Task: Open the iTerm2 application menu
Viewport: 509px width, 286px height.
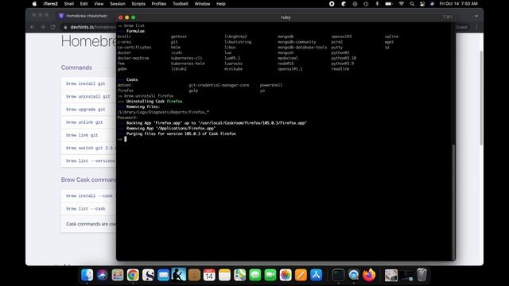Action: click(x=51, y=4)
